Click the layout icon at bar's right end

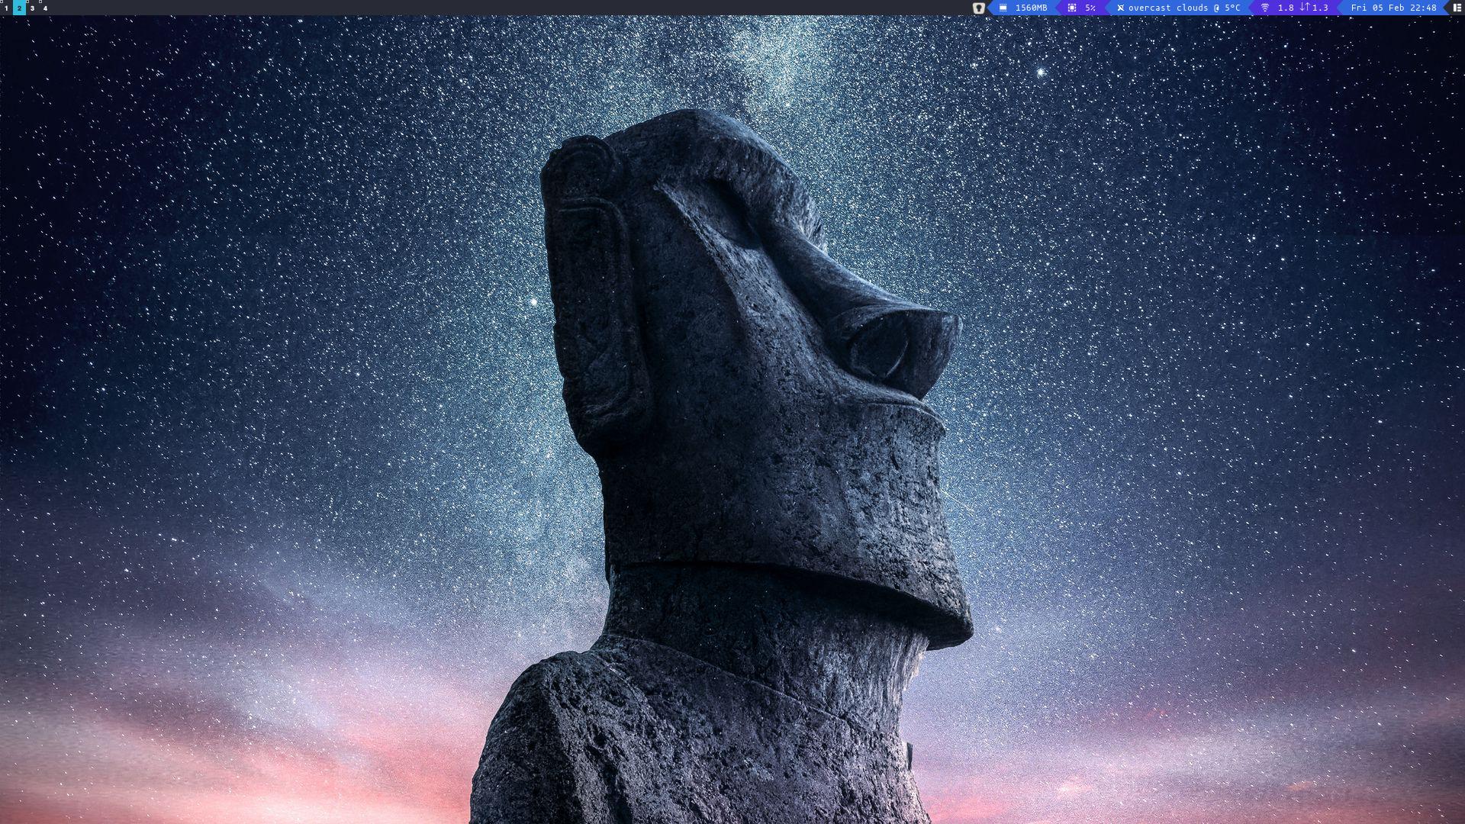(1457, 8)
